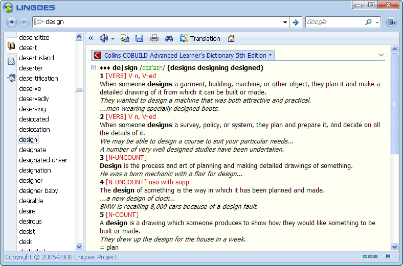Click the print icon
Image resolution: width=403 pixels, height=266 pixels.
[x=154, y=38]
